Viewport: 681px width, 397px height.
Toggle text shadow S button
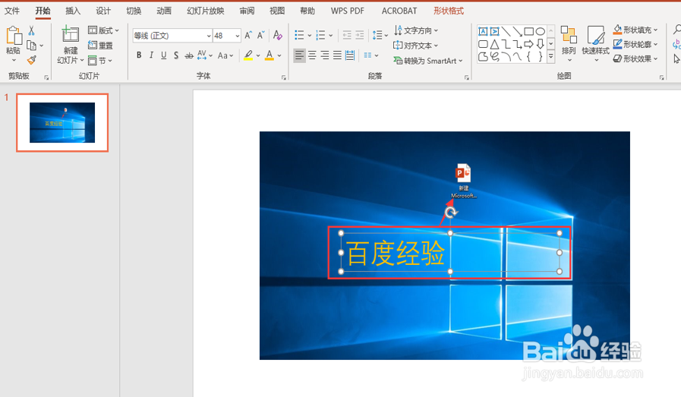[176, 55]
